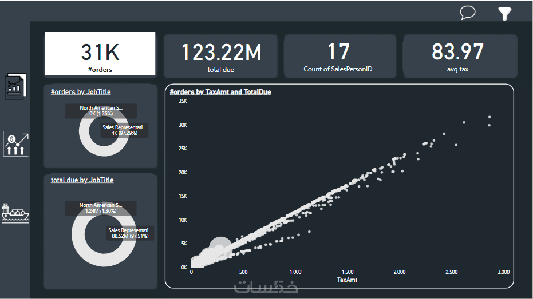Click the 20K y-axis label

183,173
